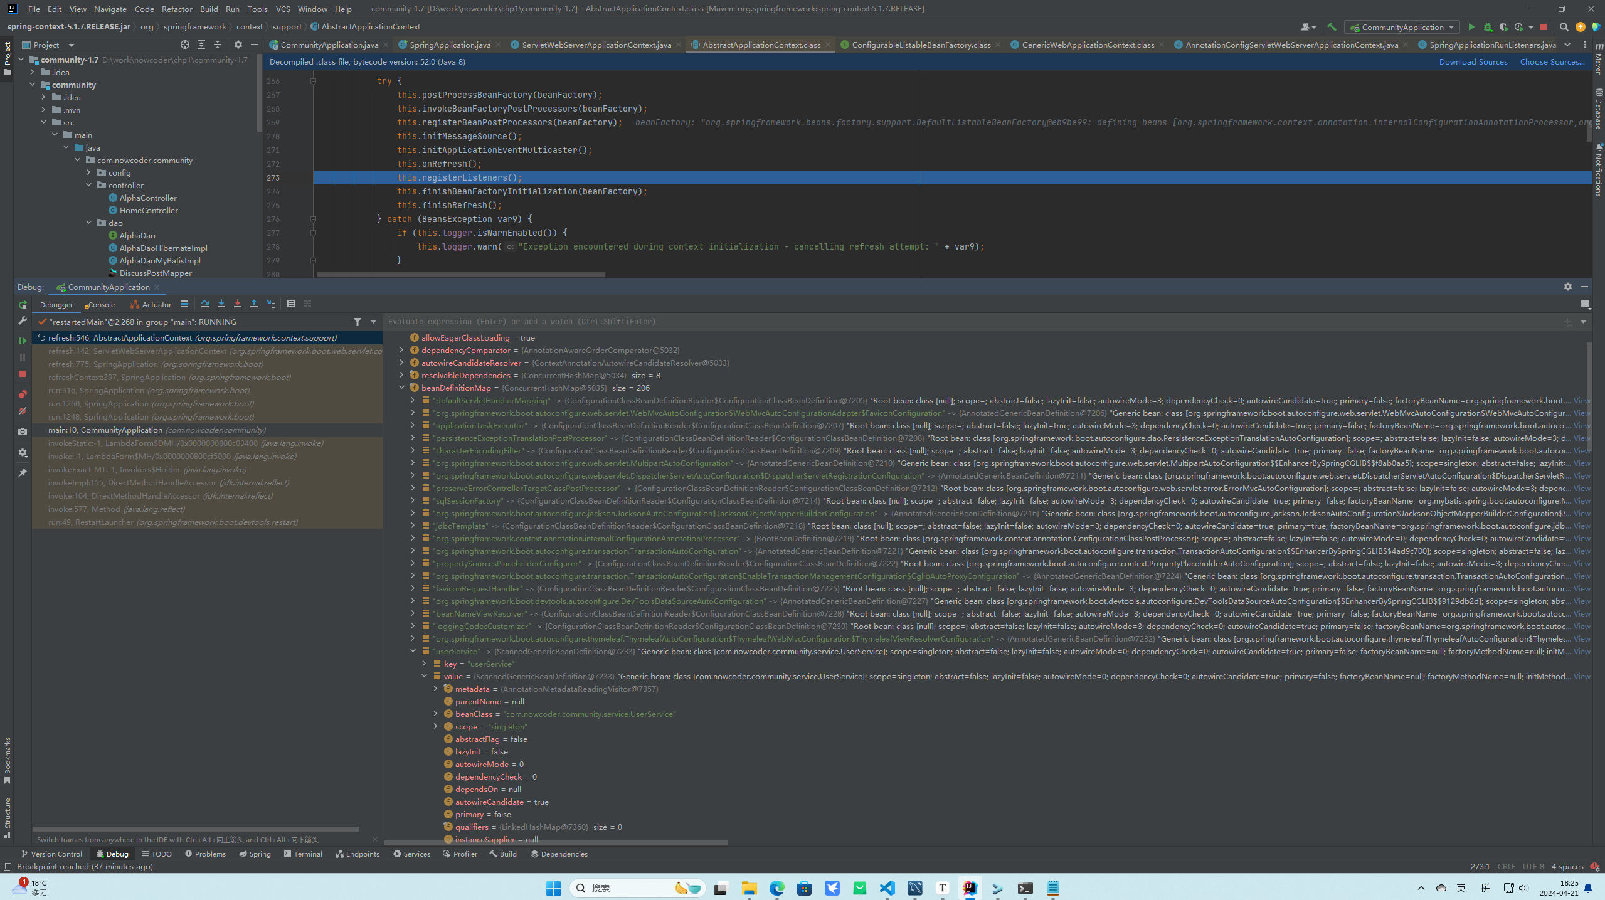Click the orange IDE update arrow icon
1605x900 pixels.
click(x=1581, y=27)
